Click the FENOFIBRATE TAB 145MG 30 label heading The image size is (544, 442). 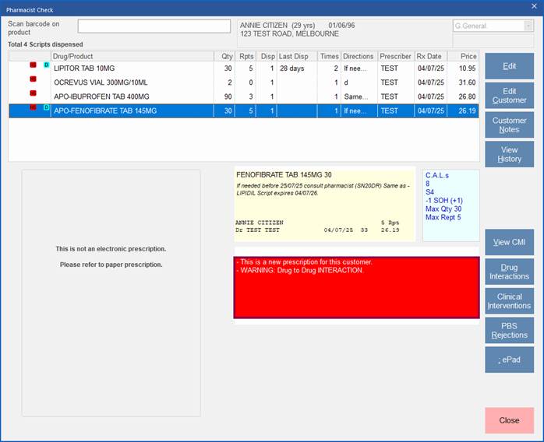[284, 174]
